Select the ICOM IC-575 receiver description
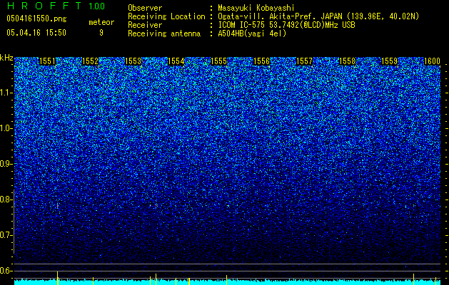Viewport: 449px width, 285px height. click(286, 25)
